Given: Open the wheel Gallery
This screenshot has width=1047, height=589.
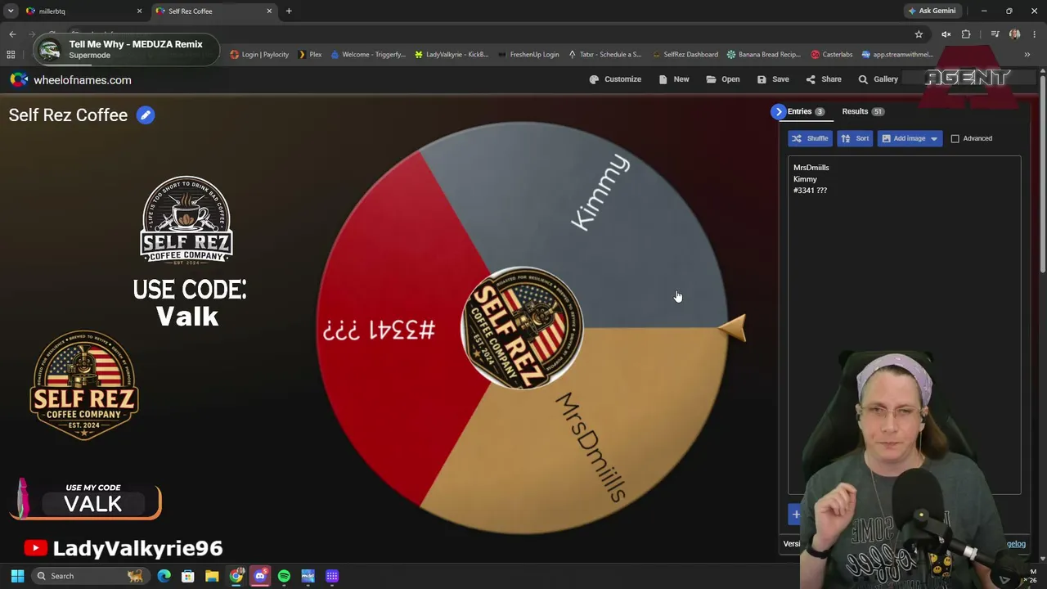Looking at the screenshot, I should point(878,79).
